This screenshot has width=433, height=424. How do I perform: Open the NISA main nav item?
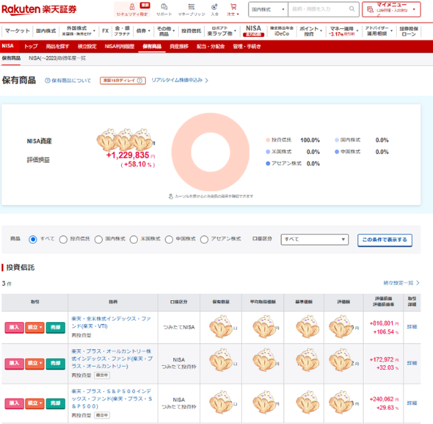[x=253, y=31]
